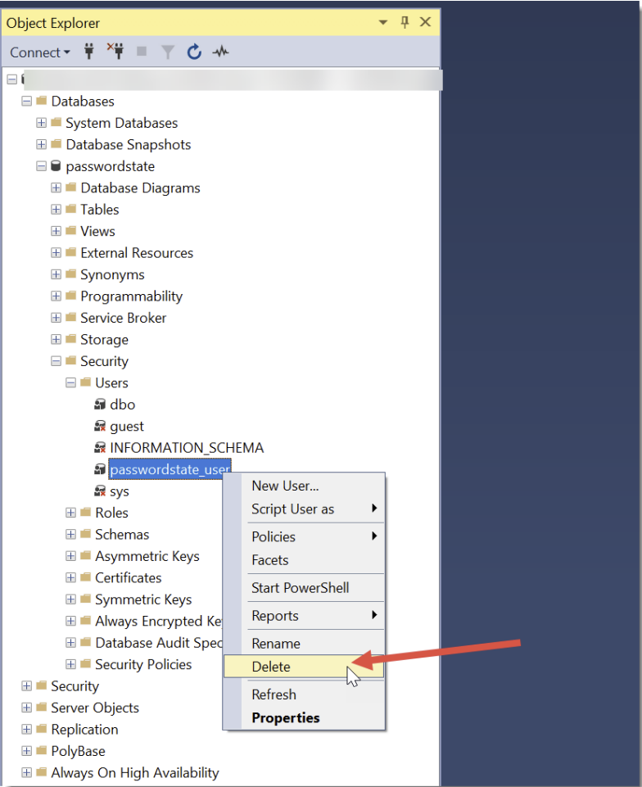This screenshot has width=642, height=787.
Task: Choose New User... from context menu
Action: pos(304,486)
